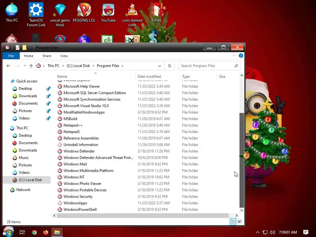316x237 pixels.
Task: Show hidden tray icons with the up chevron
Action: [x=258, y=232]
